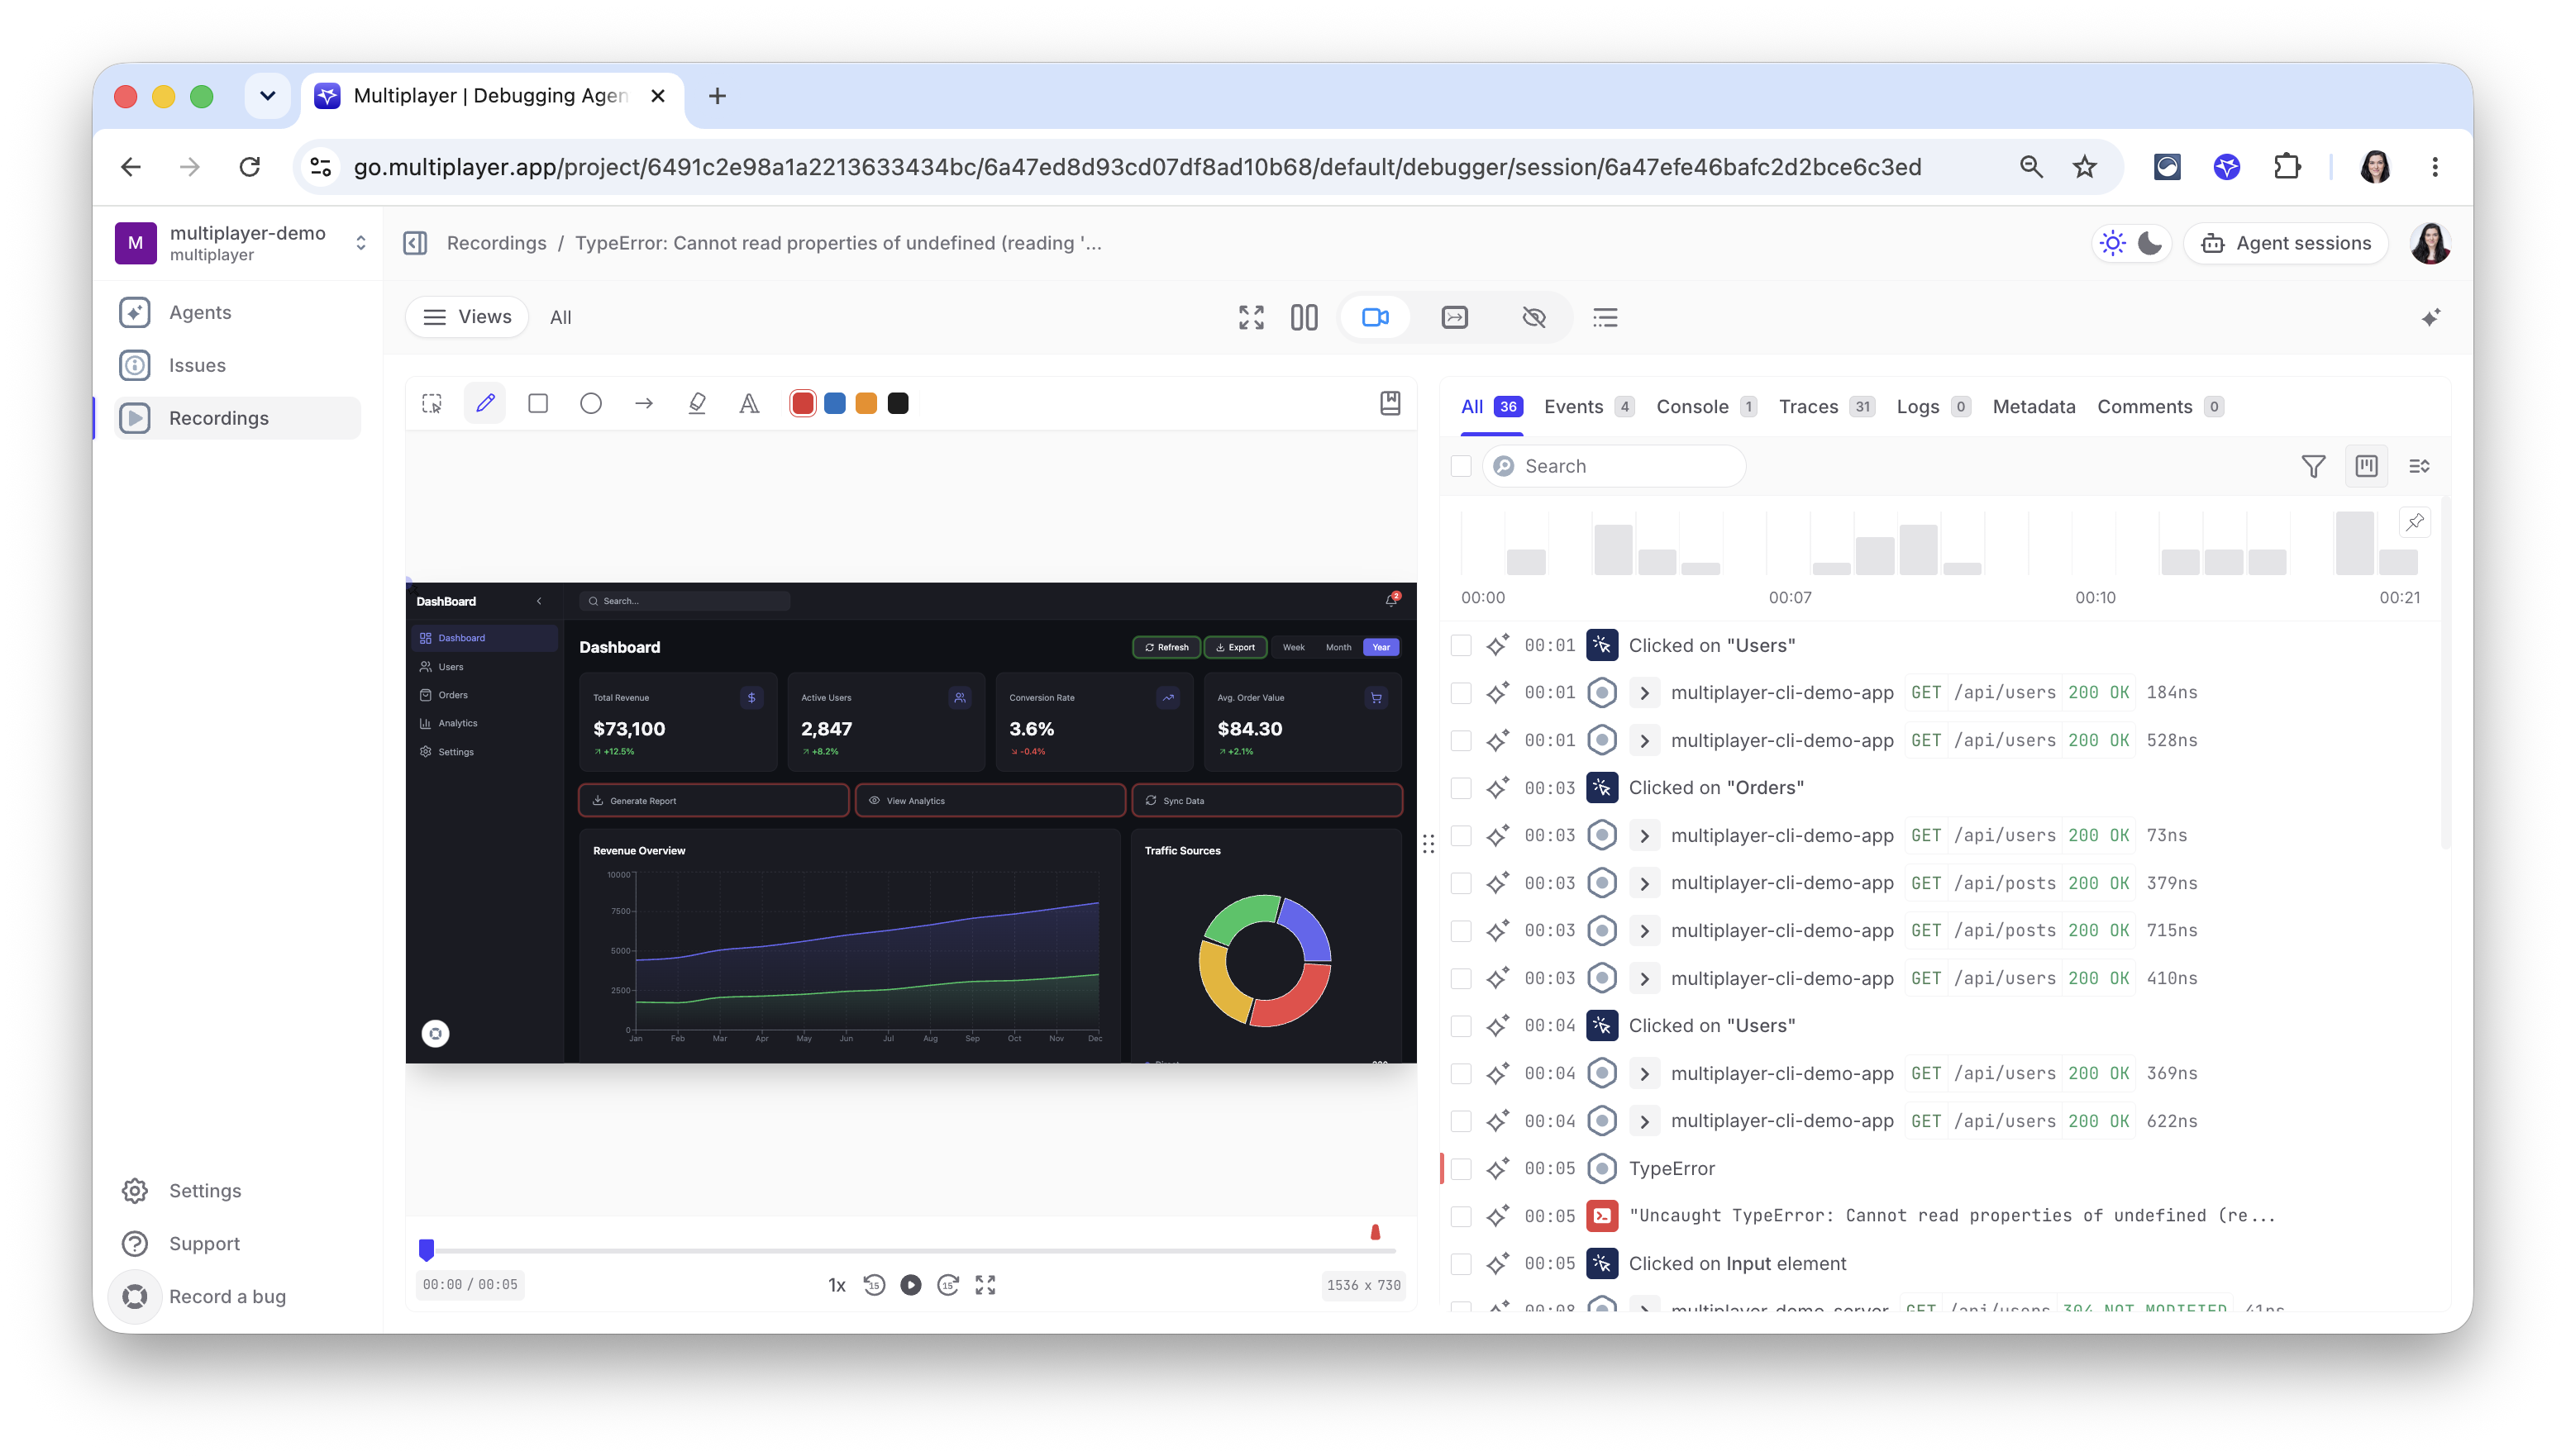This screenshot has width=2566, height=1456.
Task: Go to Issues in sidebar
Action: (237, 365)
